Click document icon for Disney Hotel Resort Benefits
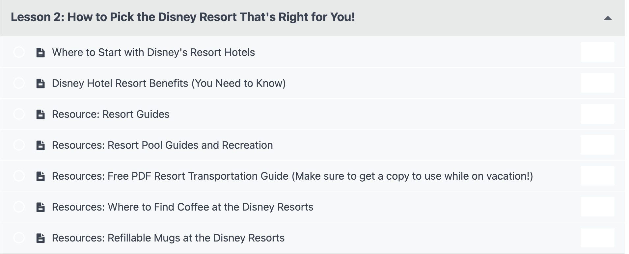 41,83
